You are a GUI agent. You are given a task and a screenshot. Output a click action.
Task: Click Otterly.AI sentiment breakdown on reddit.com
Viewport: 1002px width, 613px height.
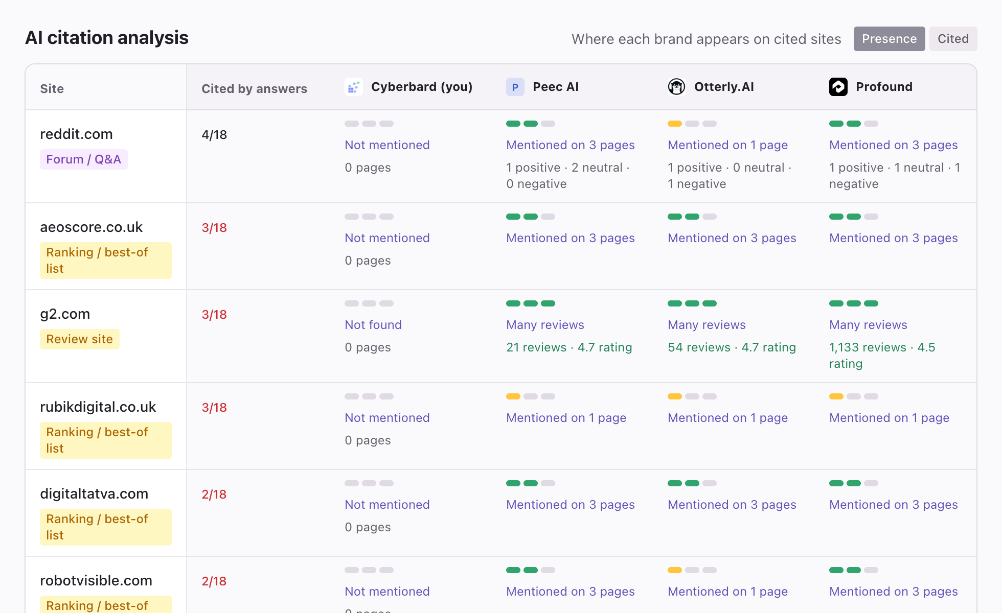730,176
